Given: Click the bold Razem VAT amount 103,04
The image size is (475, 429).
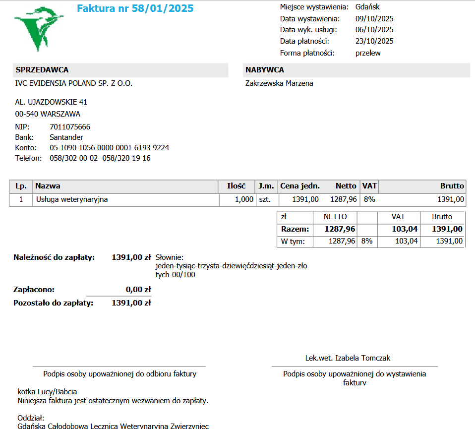Looking at the screenshot, I should [405, 229].
